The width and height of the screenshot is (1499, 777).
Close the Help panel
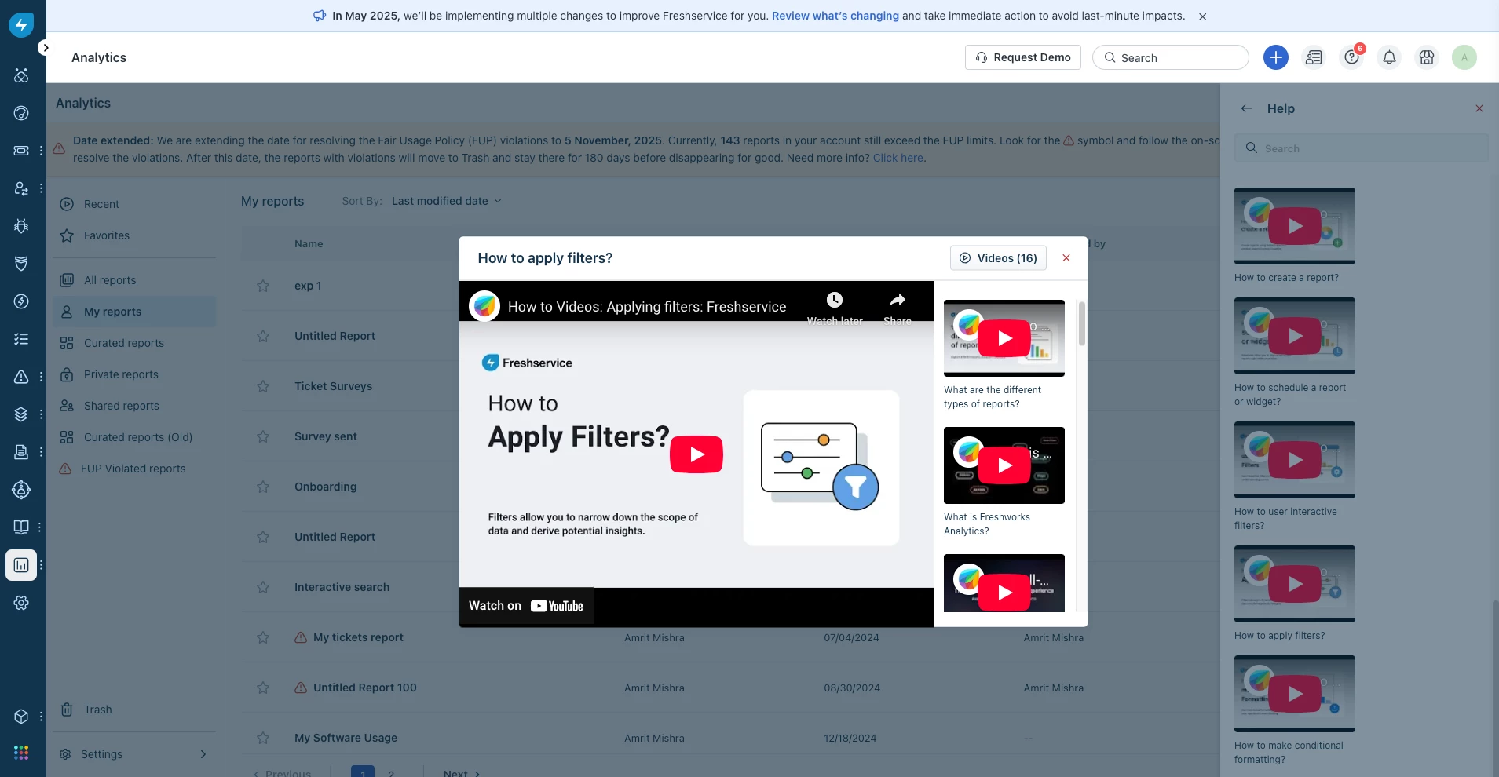[x=1479, y=108]
